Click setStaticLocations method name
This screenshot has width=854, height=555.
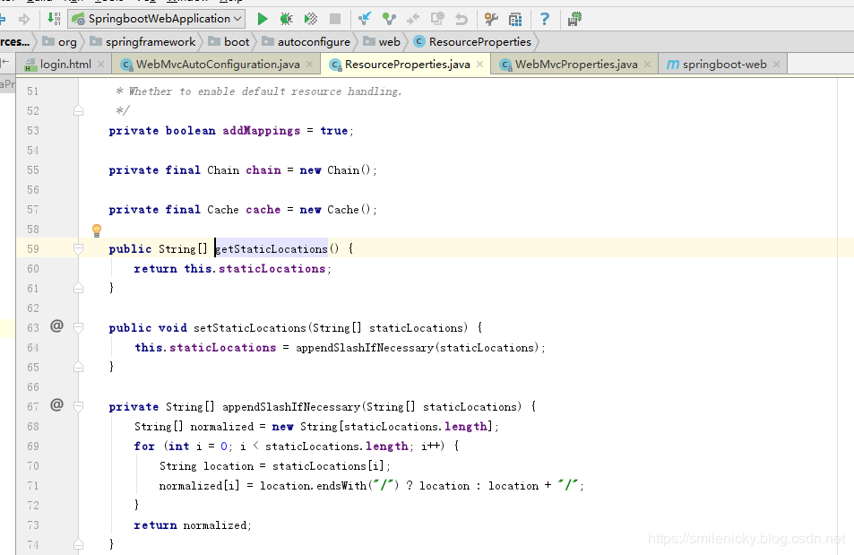250,328
